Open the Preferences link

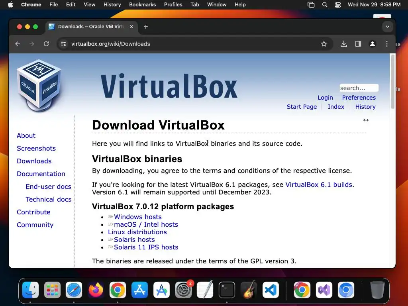(359, 98)
